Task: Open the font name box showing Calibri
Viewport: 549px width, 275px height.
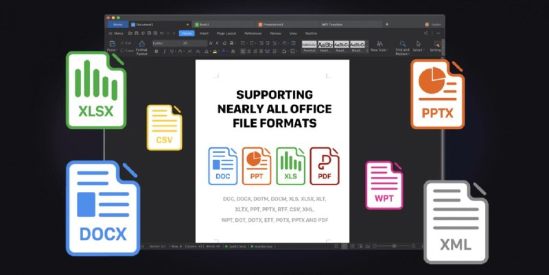Action: pyautogui.click(x=167, y=43)
